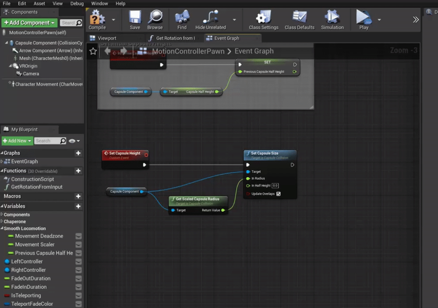Collapse the VROrigin tree node
Image resolution: width=438 pixels, height=308 pixels.
pos(11,66)
